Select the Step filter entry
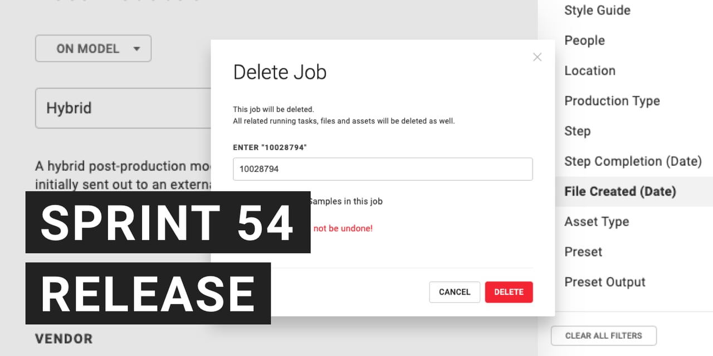The width and height of the screenshot is (713, 356). point(577,131)
